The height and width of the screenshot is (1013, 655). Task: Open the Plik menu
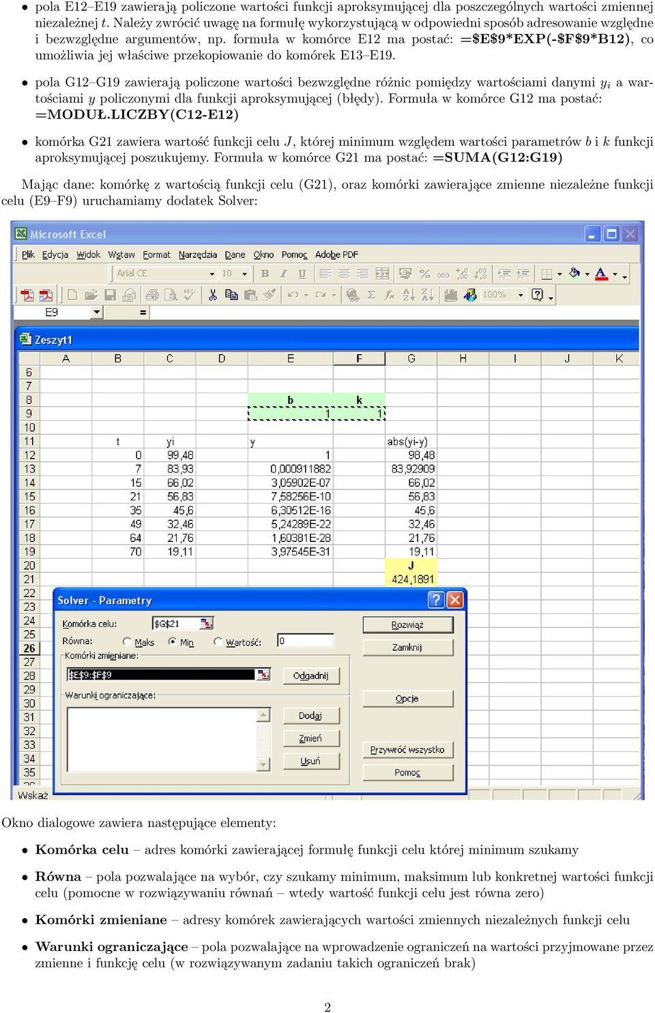[x=28, y=254]
